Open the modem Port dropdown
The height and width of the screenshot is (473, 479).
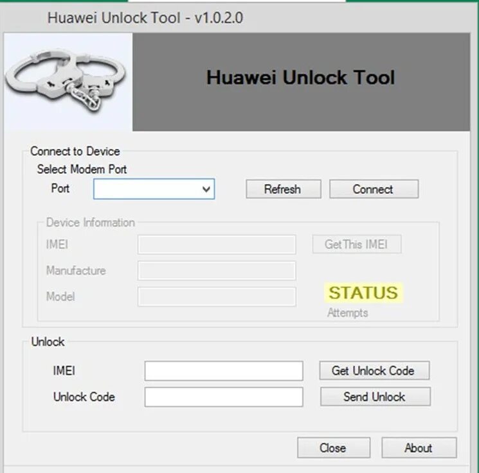click(x=154, y=189)
